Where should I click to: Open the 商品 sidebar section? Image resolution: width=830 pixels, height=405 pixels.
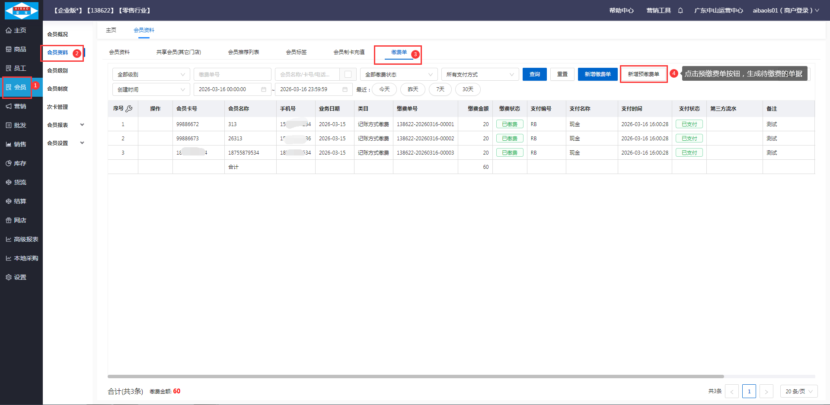click(20, 49)
